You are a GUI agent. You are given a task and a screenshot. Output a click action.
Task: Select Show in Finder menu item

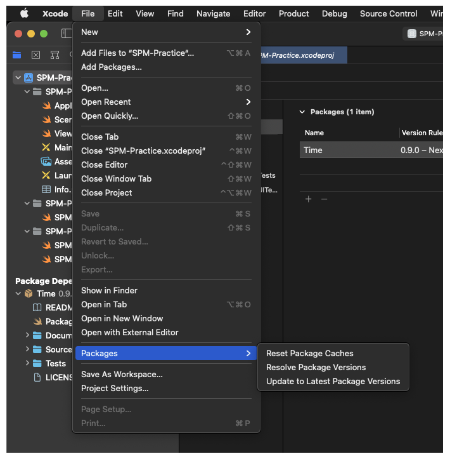coord(166,290)
